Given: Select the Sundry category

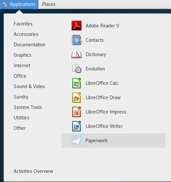Looking at the screenshot, I should click(x=21, y=97).
